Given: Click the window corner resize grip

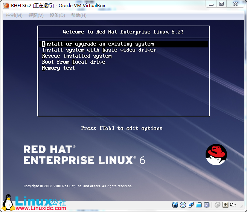Looking at the screenshot, I should point(241,207).
